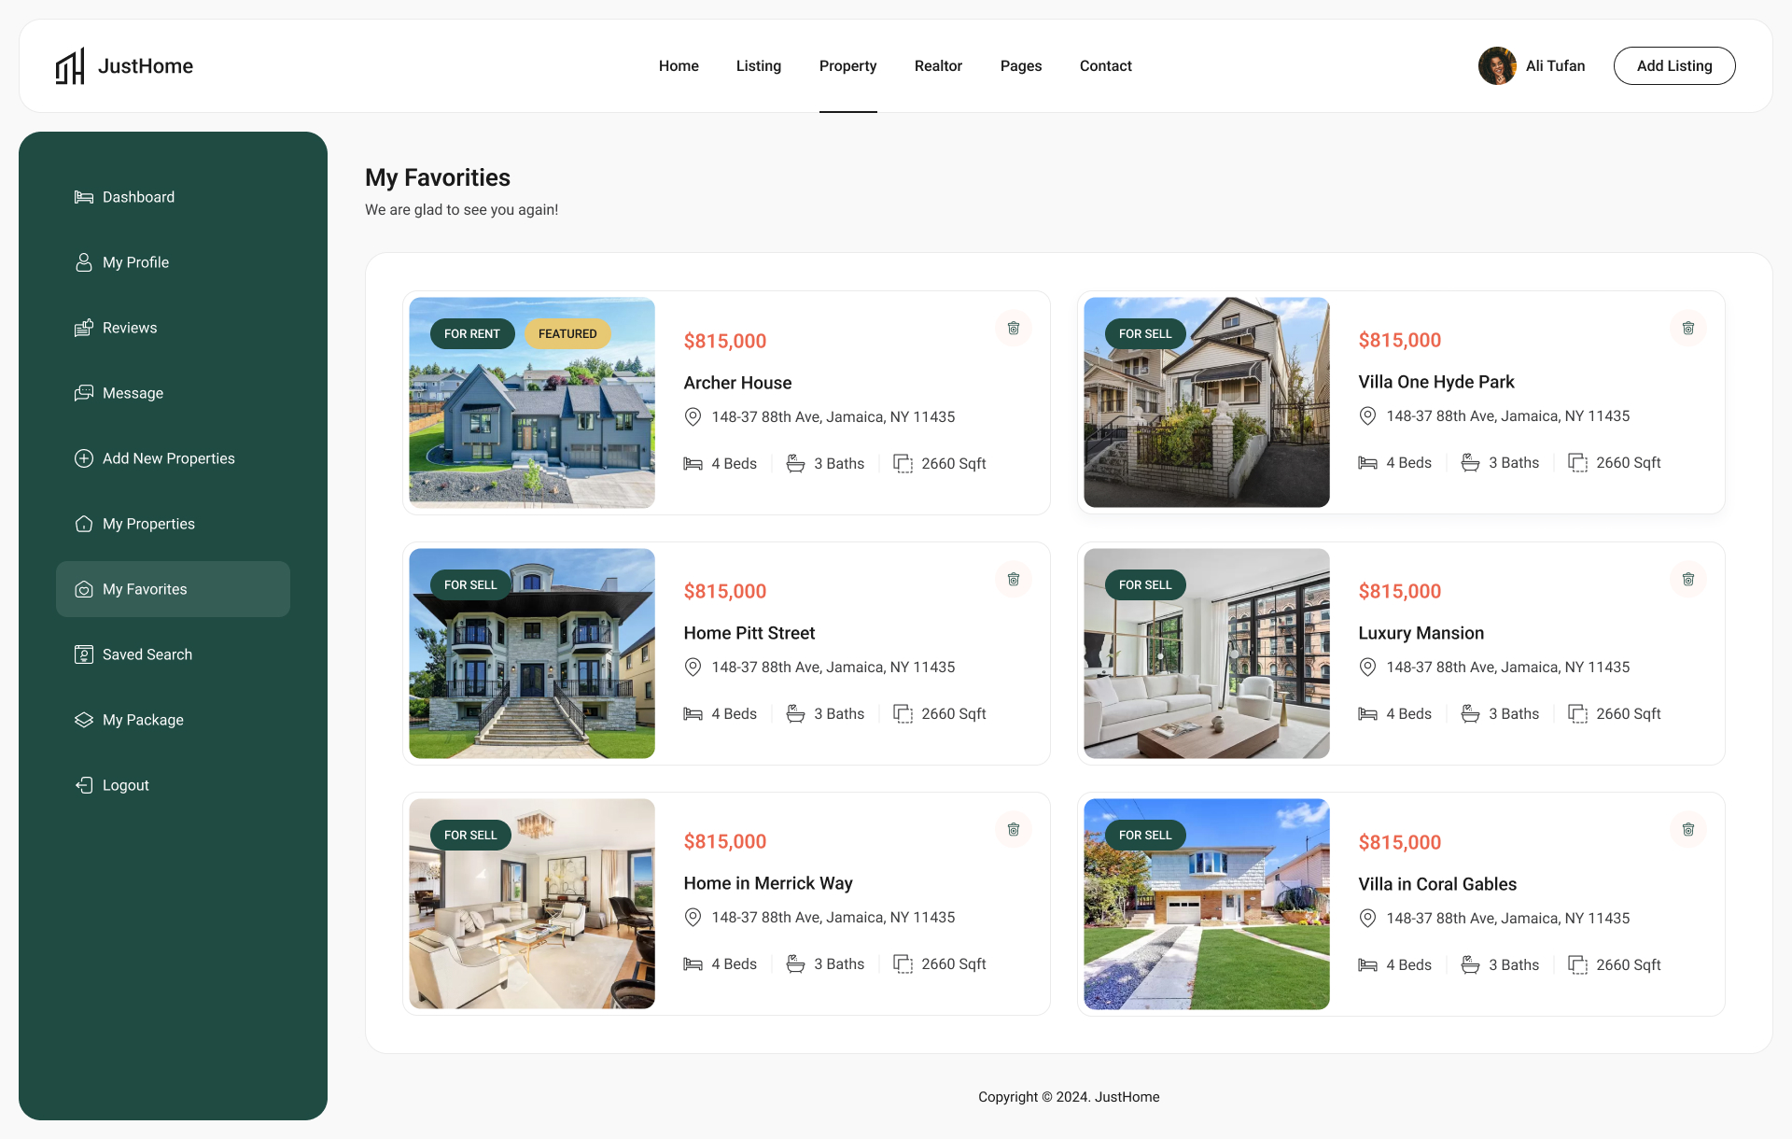
Task: Delete Villa in Coral Gables from favorites
Action: (x=1687, y=829)
